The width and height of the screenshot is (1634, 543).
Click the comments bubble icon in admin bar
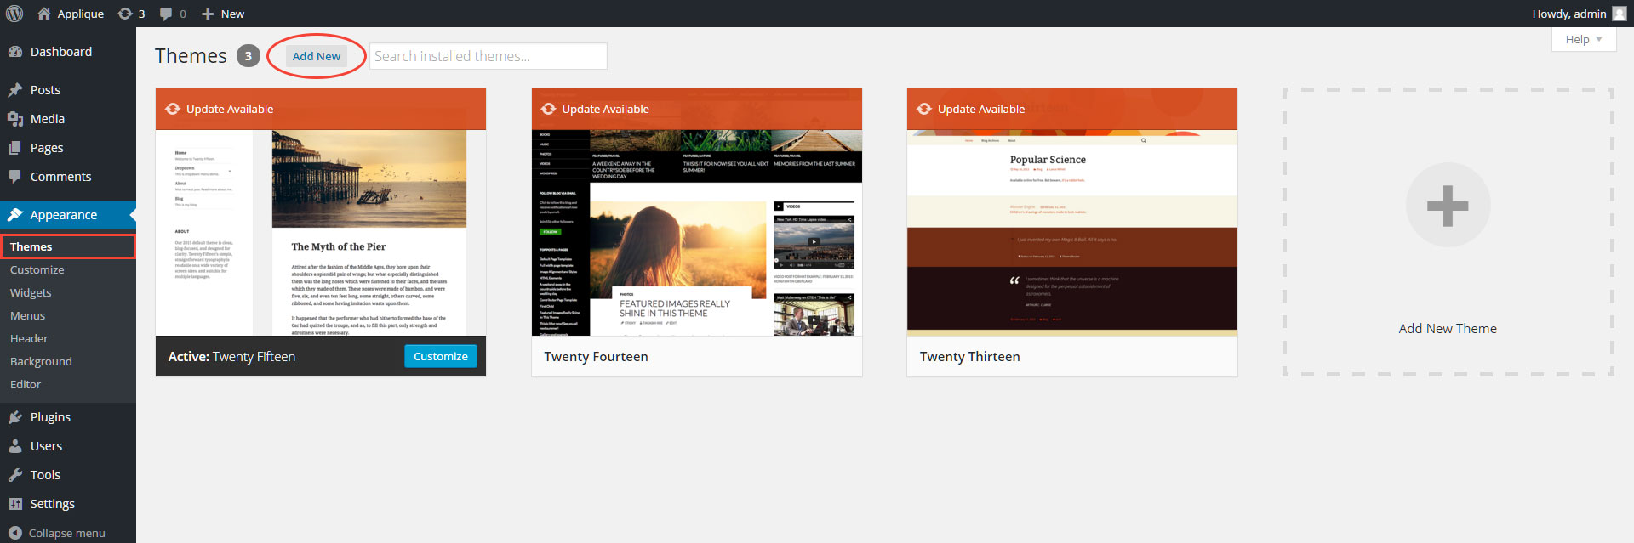click(166, 14)
